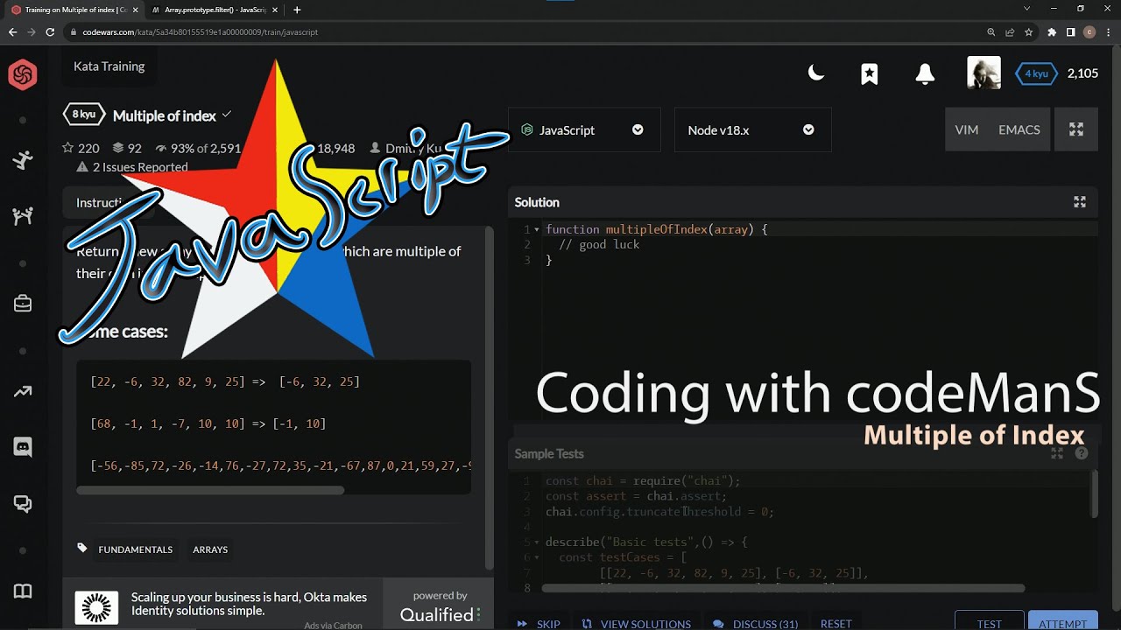Open DISCUSS (31) link
1121x630 pixels.
(x=755, y=624)
